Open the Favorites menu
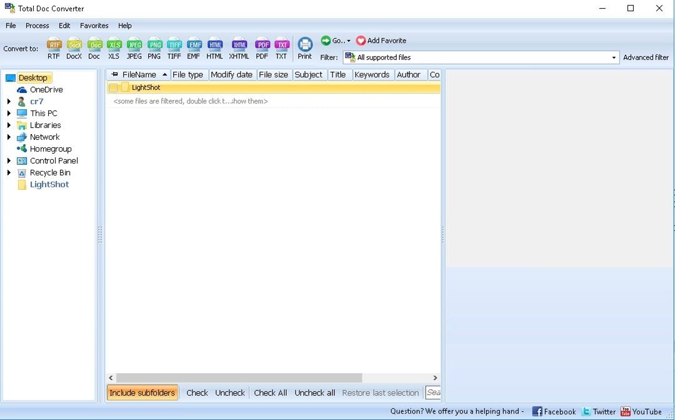Viewport: 675px width, 420px height. [94, 26]
